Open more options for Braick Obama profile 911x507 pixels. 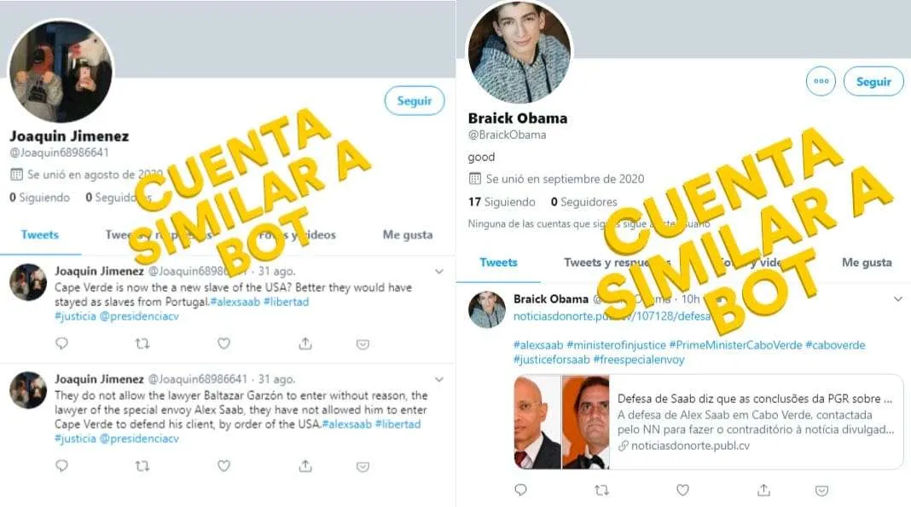821,81
